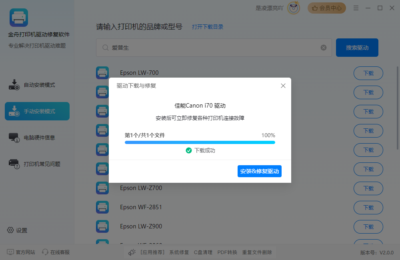The width and height of the screenshot is (400, 260).
Task: Select the Epson LW-Z900 row text
Action: click(141, 226)
